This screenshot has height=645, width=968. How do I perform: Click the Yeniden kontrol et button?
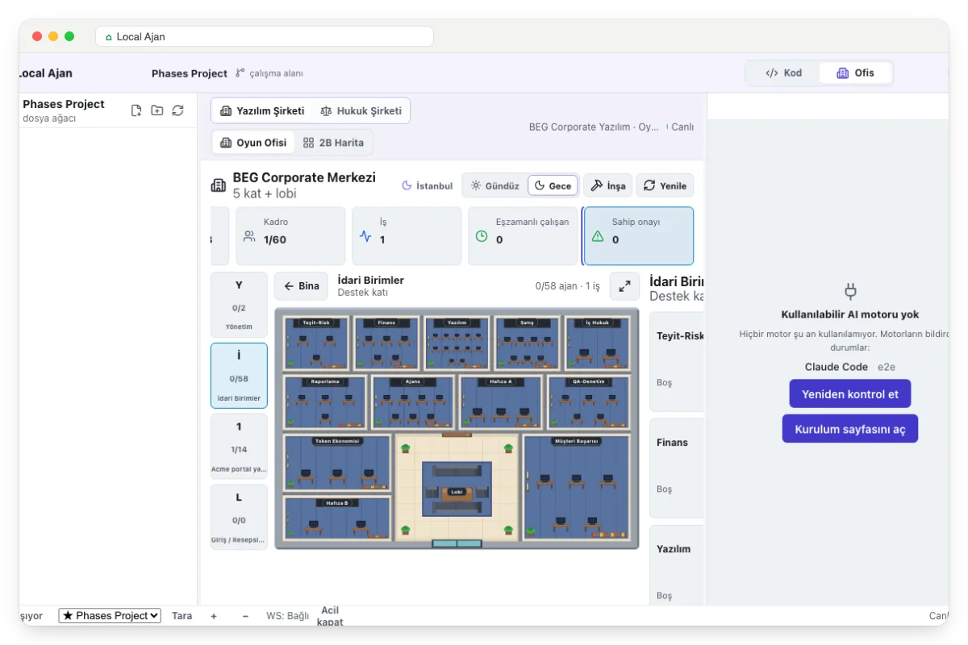(850, 394)
